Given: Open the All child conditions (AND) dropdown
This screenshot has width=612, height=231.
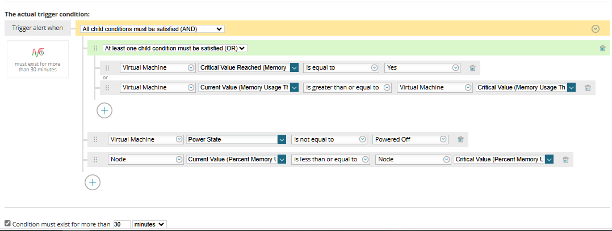Looking at the screenshot, I should point(152,28).
